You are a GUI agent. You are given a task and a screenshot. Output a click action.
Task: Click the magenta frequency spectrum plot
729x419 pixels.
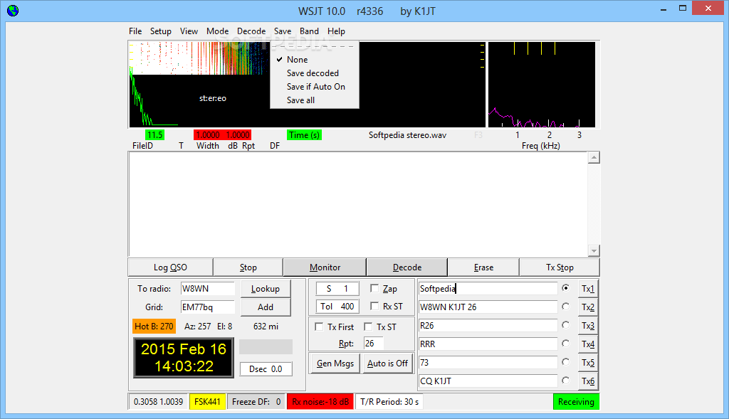[541, 85]
